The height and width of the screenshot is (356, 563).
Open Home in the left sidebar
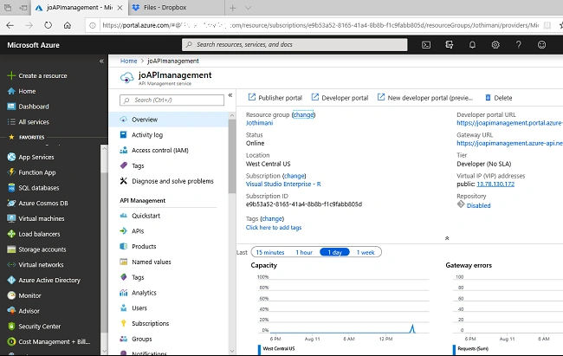point(27,91)
